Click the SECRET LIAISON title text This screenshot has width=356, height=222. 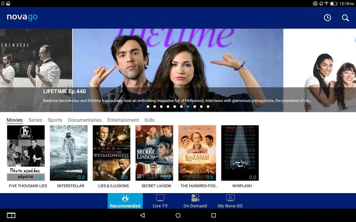pyautogui.click(x=156, y=186)
